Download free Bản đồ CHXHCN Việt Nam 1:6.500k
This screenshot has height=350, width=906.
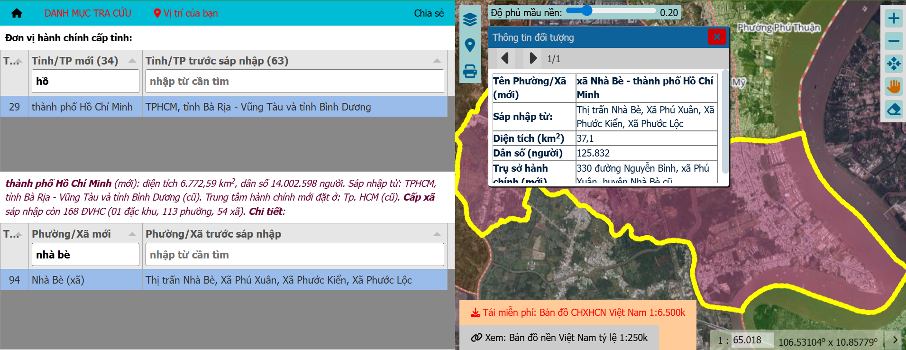tap(578, 313)
